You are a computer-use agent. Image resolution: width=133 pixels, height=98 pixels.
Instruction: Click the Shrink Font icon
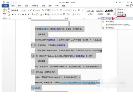click(34, 10)
